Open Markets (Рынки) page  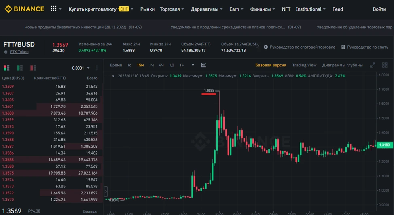[147, 9]
